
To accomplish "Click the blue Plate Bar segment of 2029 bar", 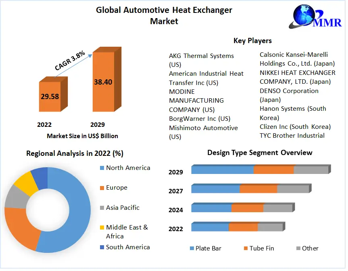I will coord(222,170).
